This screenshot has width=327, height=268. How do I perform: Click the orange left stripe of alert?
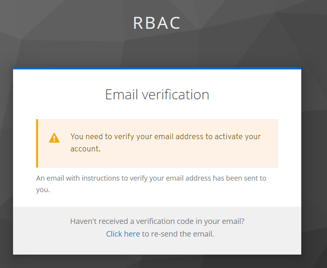(x=37, y=143)
